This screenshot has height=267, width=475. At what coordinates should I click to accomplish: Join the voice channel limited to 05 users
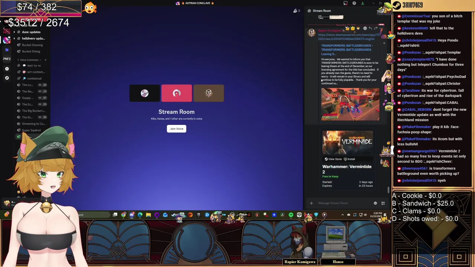[32, 104]
